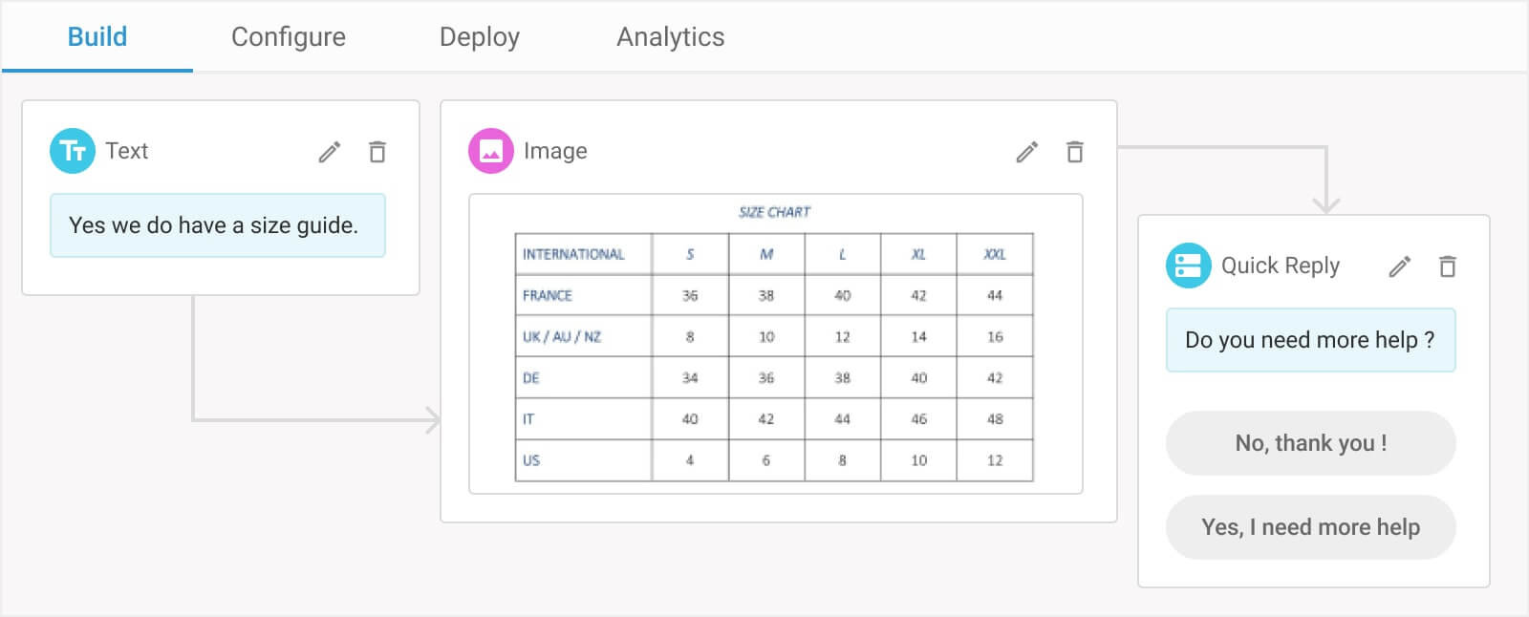1529x617 pixels.
Task: Delete the Image block using trash icon
Action: point(1075,152)
